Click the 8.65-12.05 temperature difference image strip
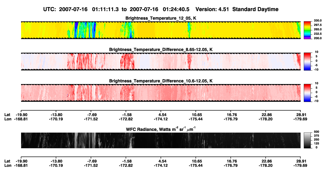Viewport: 334px width, 171px height. (x=161, y=61)
